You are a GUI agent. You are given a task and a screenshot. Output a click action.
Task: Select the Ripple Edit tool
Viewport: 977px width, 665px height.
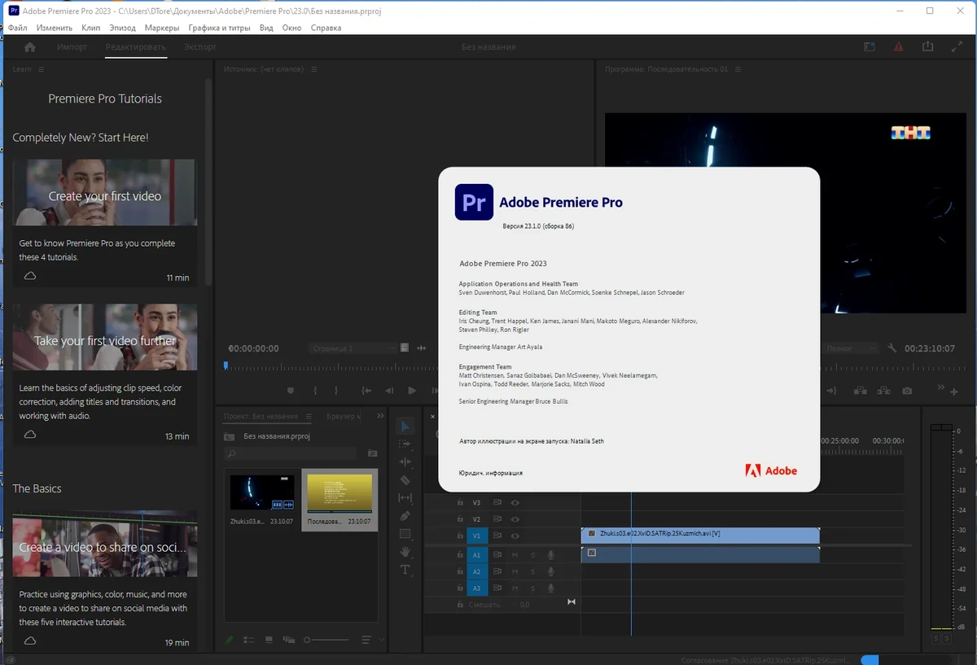[x=405, y=462]
